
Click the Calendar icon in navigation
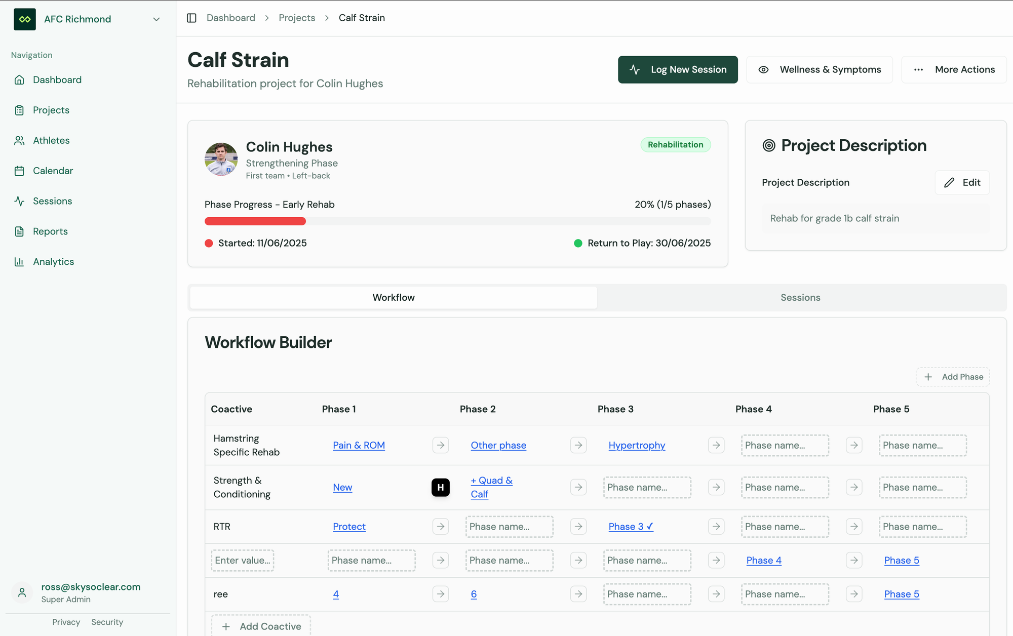click(x=19, y=171)
